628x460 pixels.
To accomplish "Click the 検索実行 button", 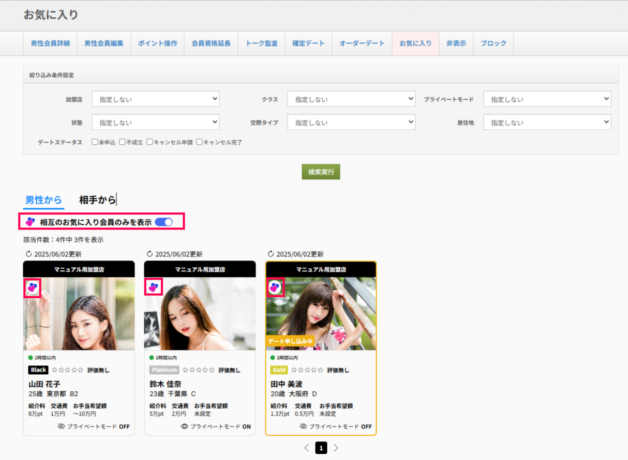I will point(321,172).
